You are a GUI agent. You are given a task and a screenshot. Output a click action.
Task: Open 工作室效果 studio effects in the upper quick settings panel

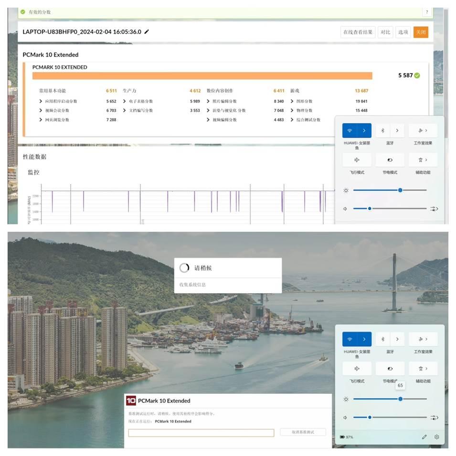click(423, 130)
